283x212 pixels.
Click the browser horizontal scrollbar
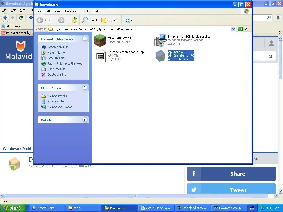[137, 196]
